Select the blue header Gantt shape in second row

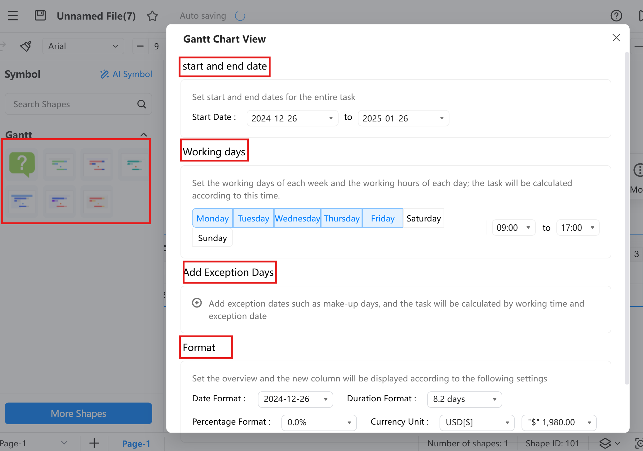tap(22, 201)
